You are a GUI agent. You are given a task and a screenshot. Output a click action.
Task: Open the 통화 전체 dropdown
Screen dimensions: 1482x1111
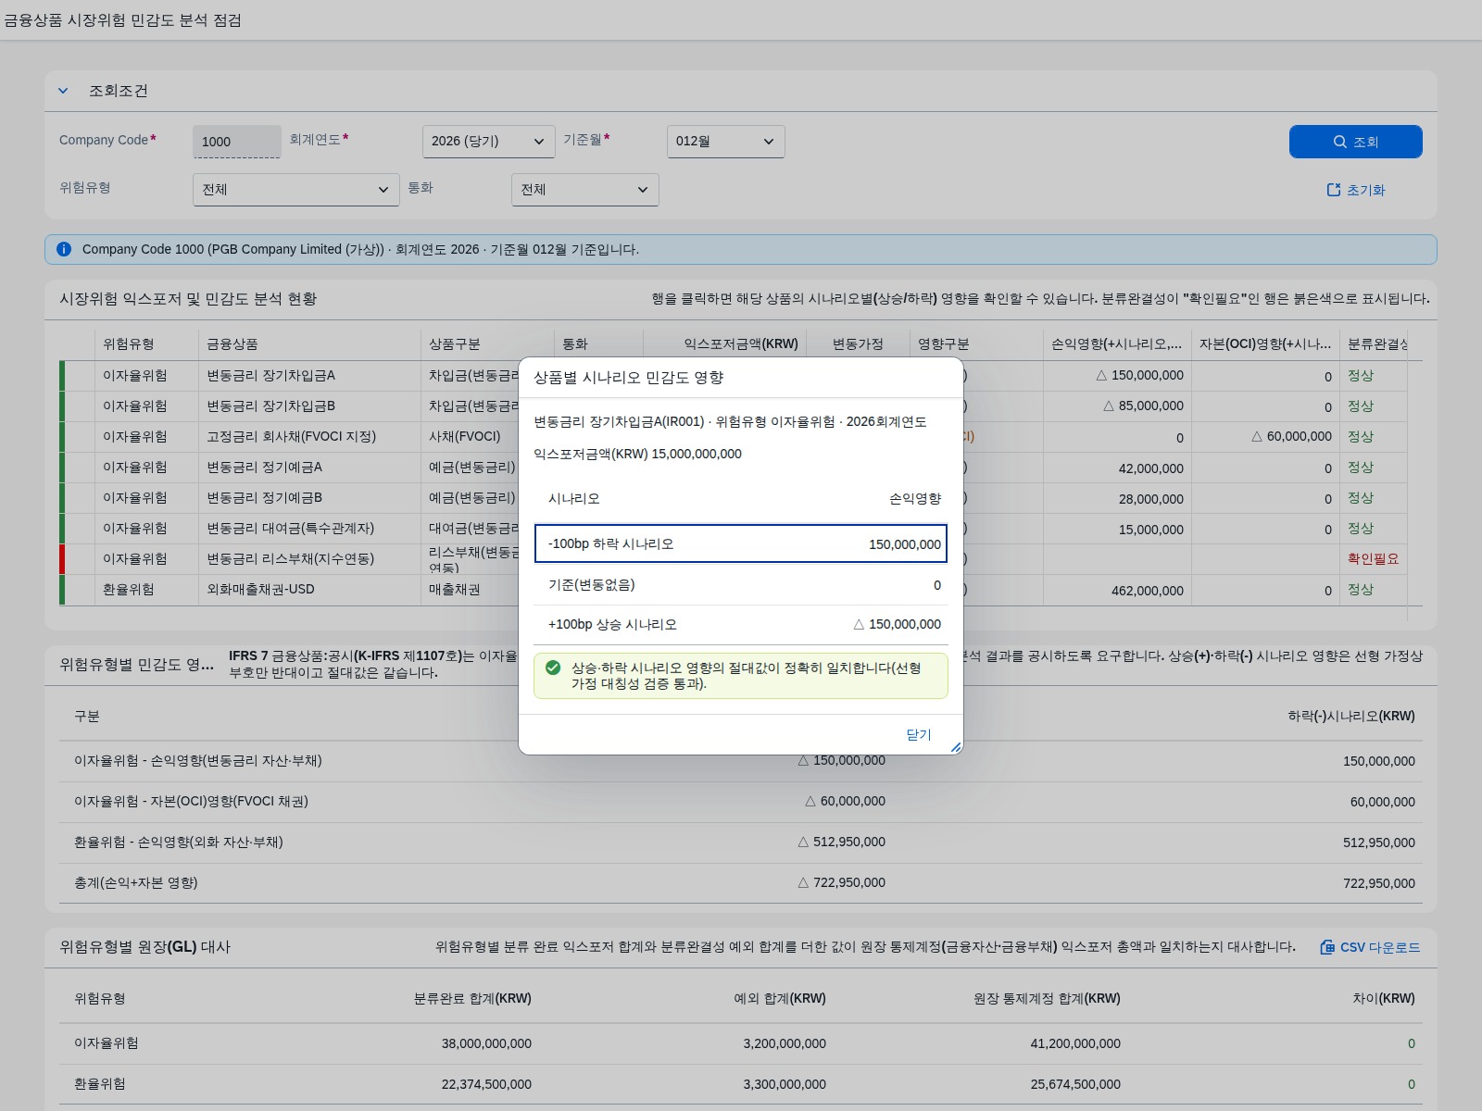pos(584,190)
